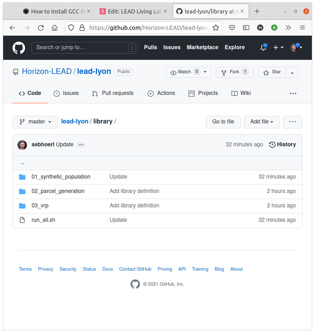Screen dimensions: 315x333
Task: Click the URL address bar
Action: coord(143,28)
